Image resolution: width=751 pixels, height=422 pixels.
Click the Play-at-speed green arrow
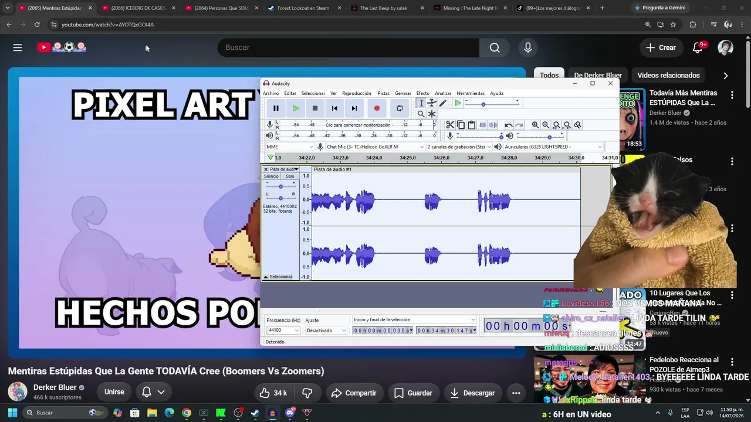(458, 103)
